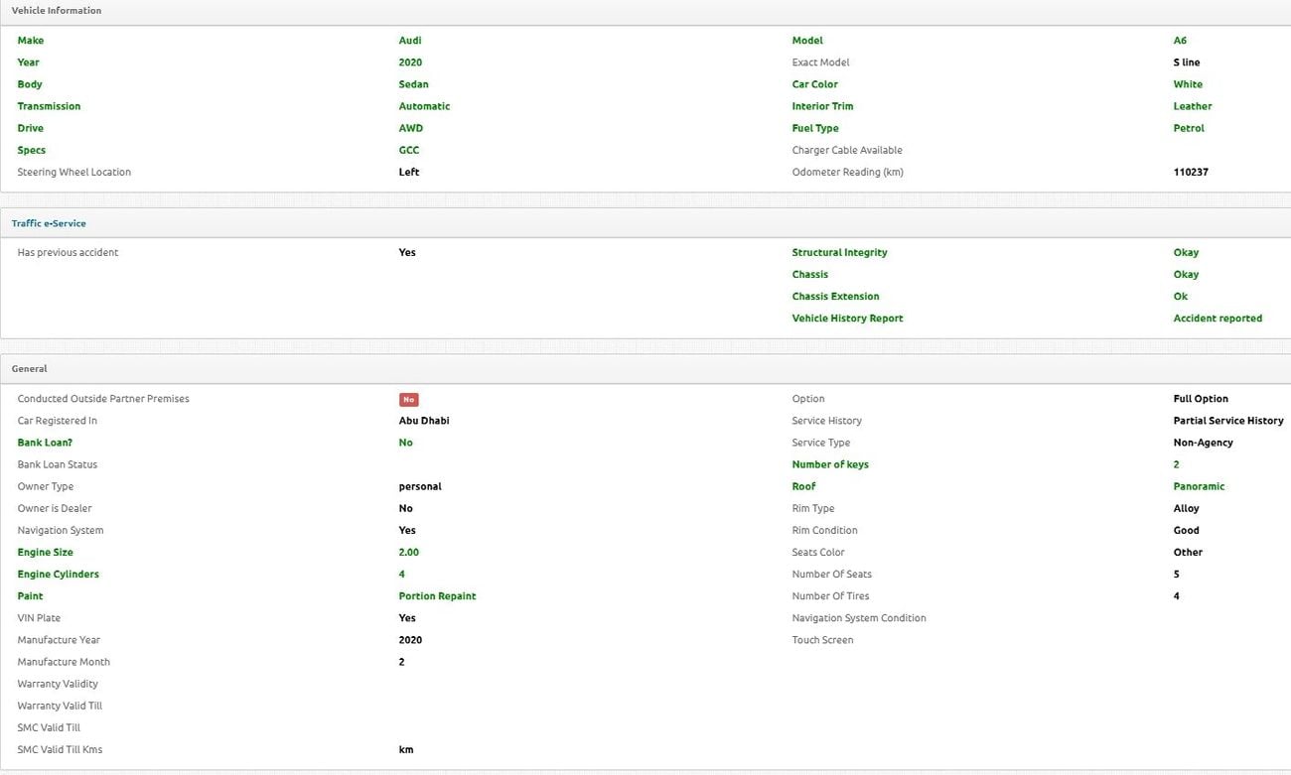1291x775 pixels.
Task: Click the Partial Service History value
Action: point(1228,421)
